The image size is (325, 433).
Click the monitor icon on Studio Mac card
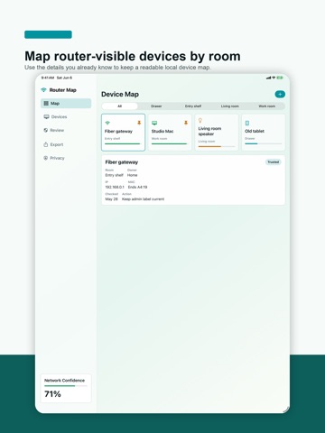154,123
